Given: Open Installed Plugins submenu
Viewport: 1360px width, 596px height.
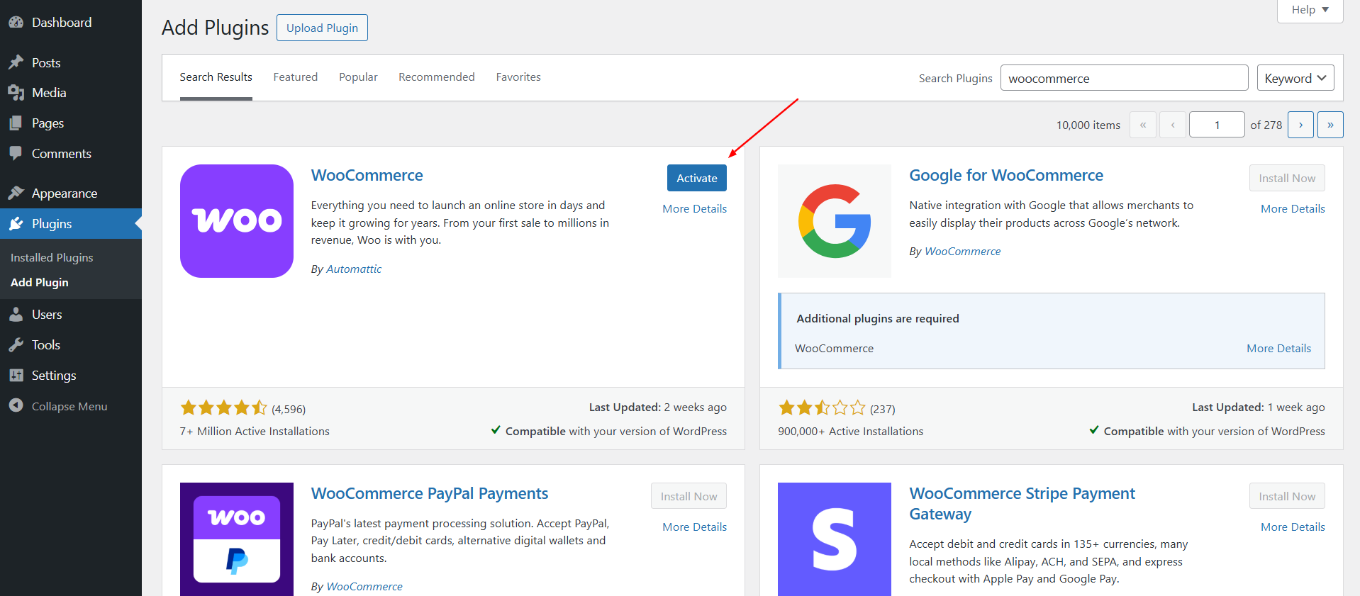Looking at the screenshot, I should point(52,257).
